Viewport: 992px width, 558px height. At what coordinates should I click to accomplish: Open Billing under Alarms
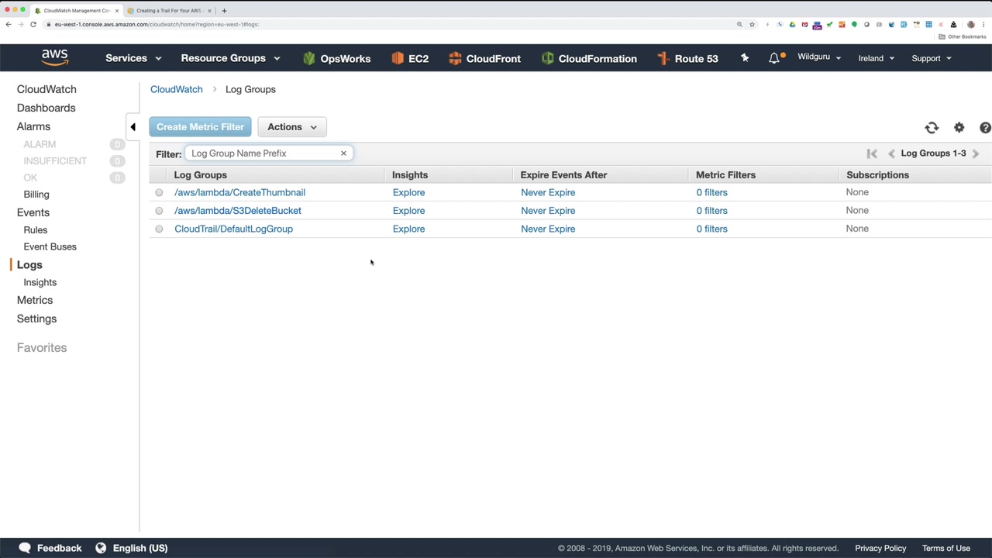coord(36,195)
